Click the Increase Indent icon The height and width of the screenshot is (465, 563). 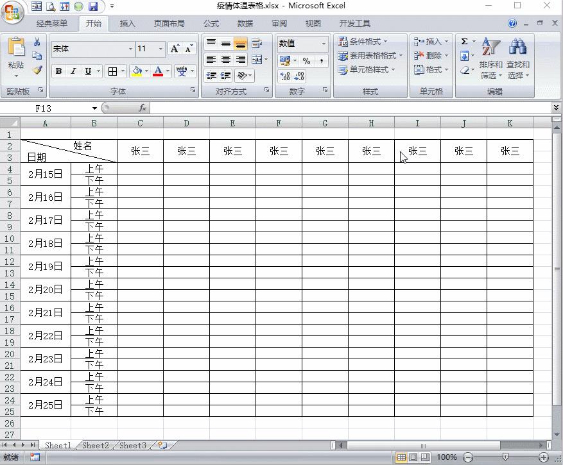pos(226,75)
